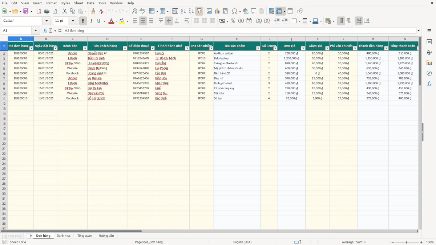This screenshot has width=436, height=245.
Task: Click the Copy icon
Action: point(73,11)
